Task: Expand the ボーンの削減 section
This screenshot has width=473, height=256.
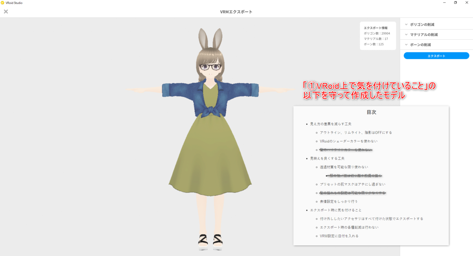Action: [436, 45]
